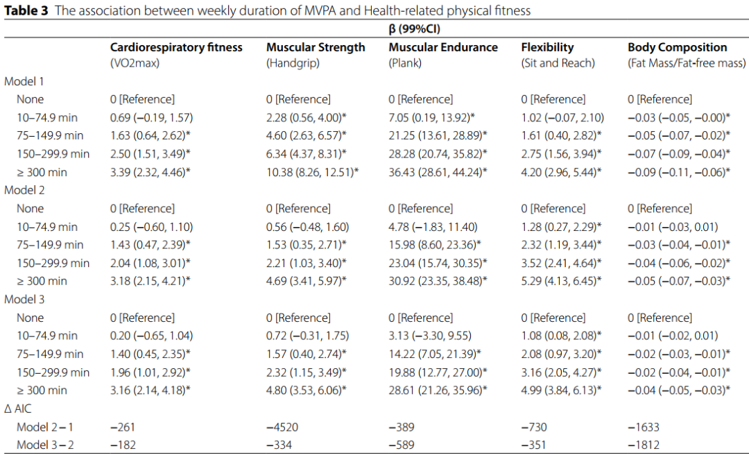Viewport: 749px width, 455px height.
Task: Click the Muscular Endurance column header
Action: click(x=443, y=48)
